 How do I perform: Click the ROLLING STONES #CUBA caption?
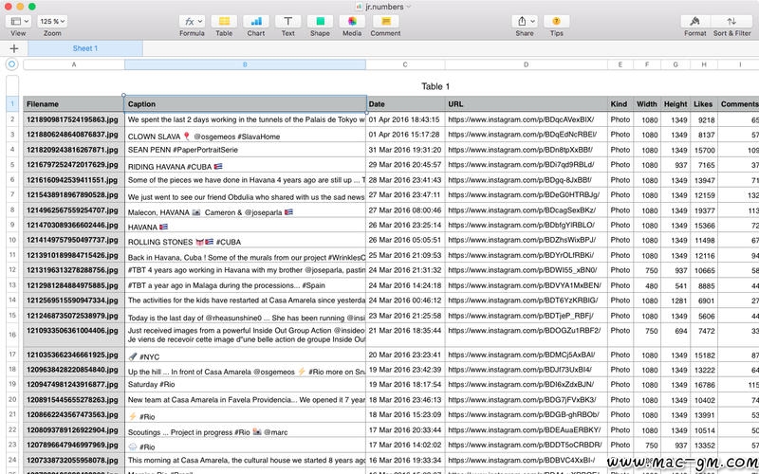[245, 241]
